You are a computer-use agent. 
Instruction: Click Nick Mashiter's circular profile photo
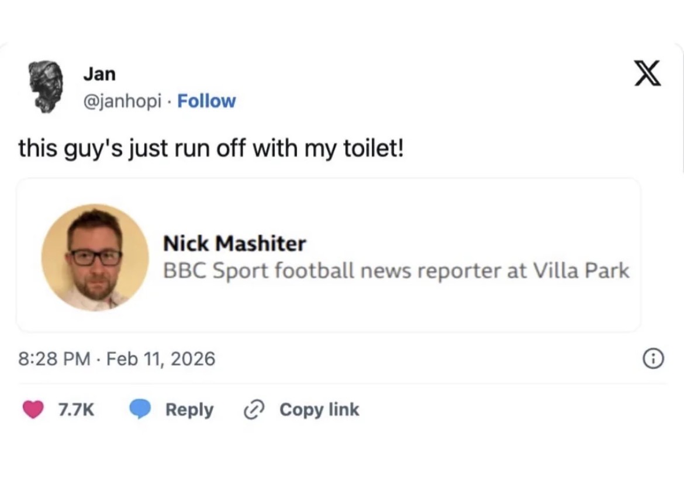95,257
